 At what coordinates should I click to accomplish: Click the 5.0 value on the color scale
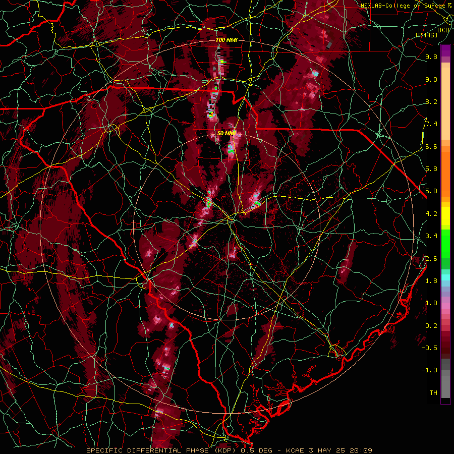click(431, 191)
